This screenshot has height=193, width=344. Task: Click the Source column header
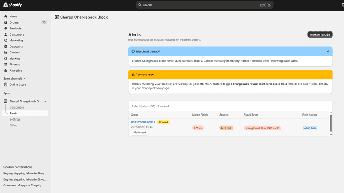[224, 115]
